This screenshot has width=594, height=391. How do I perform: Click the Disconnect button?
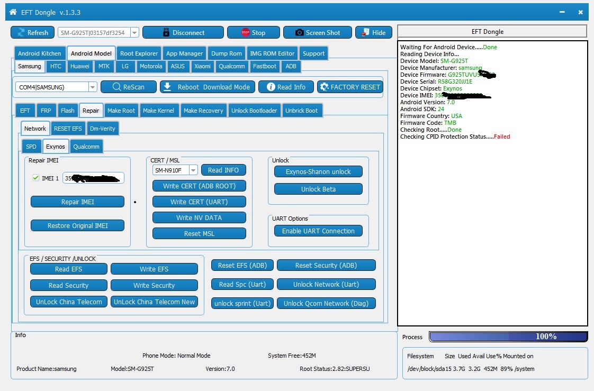[183, 33]
